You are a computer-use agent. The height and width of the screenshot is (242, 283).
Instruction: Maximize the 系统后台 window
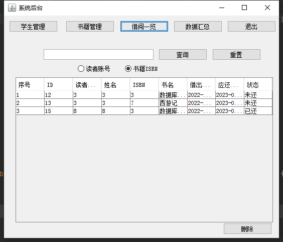pos(244,8)
